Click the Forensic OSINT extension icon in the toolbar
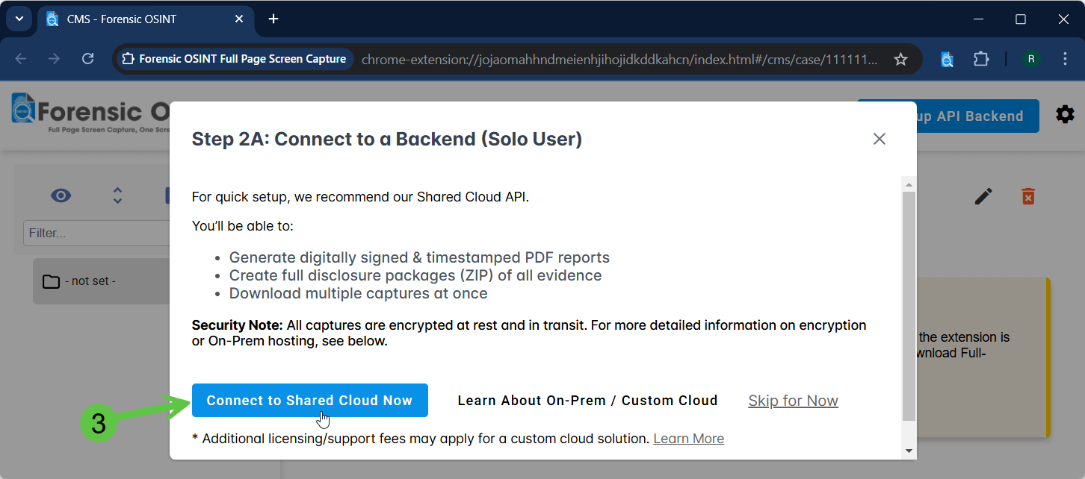1085x479 pixels. click(x=947, y=59)
